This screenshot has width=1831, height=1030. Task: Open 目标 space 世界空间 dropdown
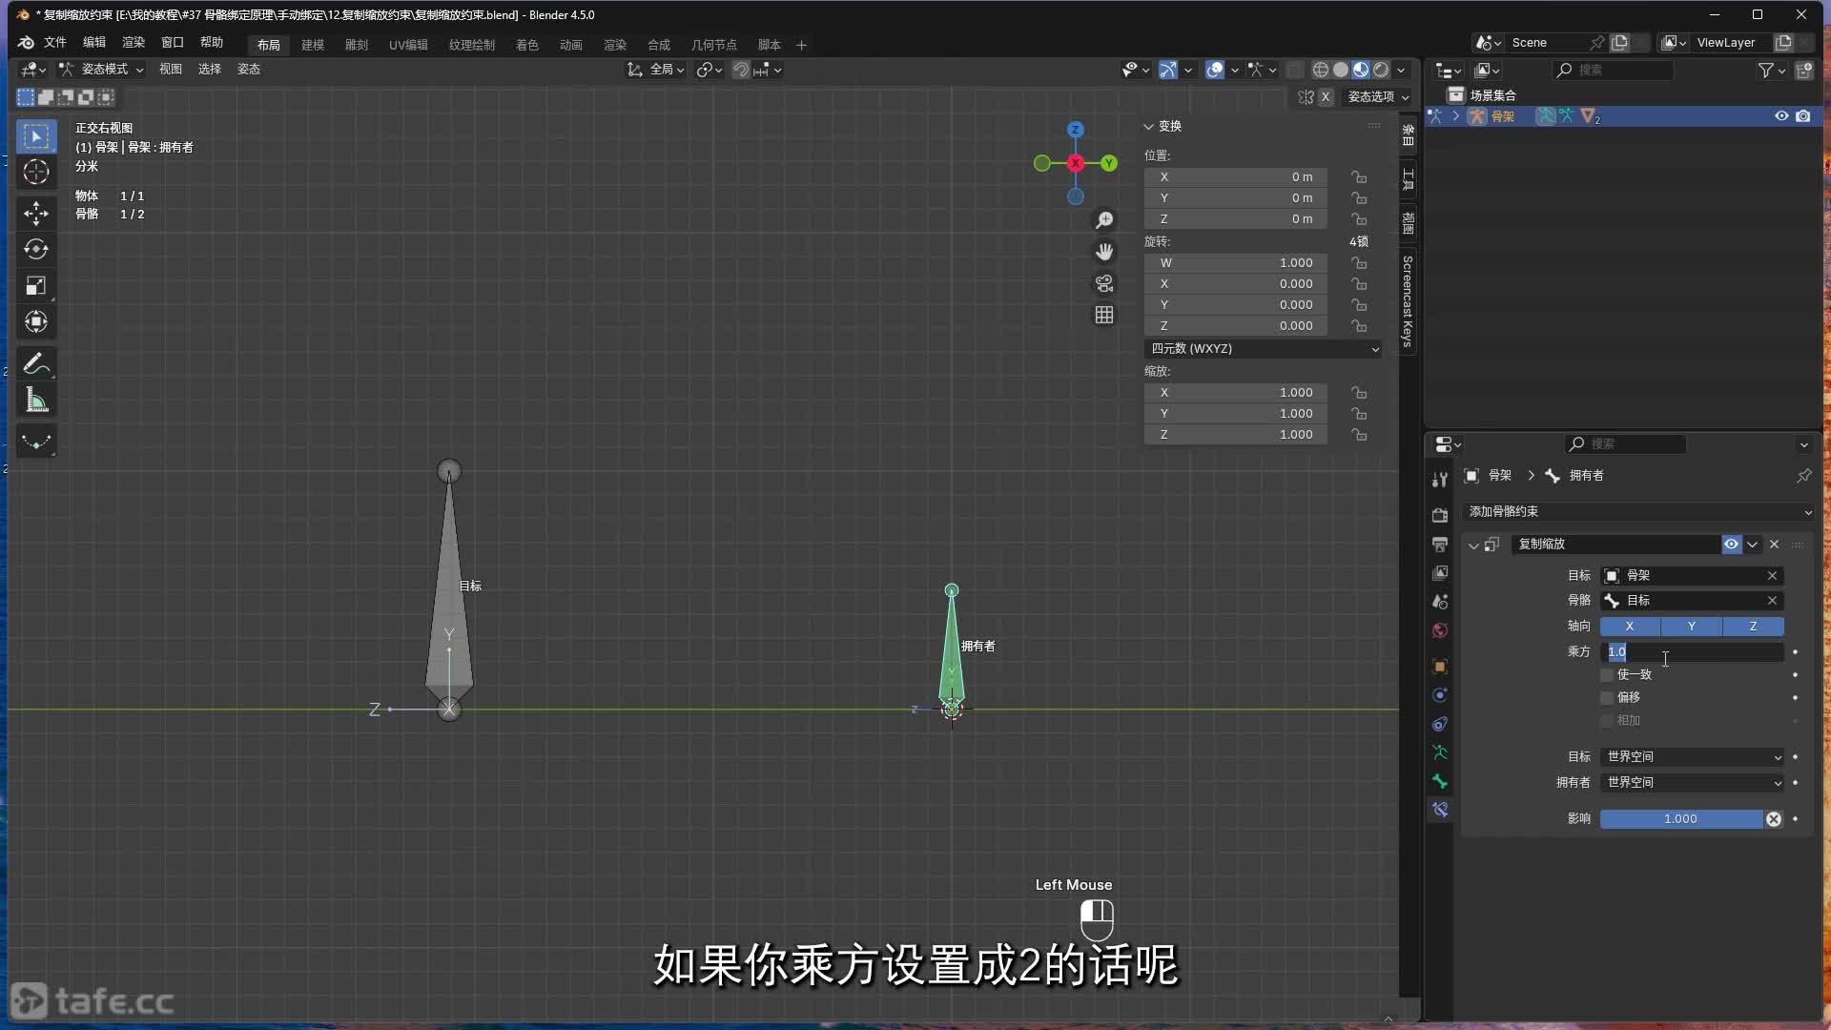click(x=1692, y=756)
